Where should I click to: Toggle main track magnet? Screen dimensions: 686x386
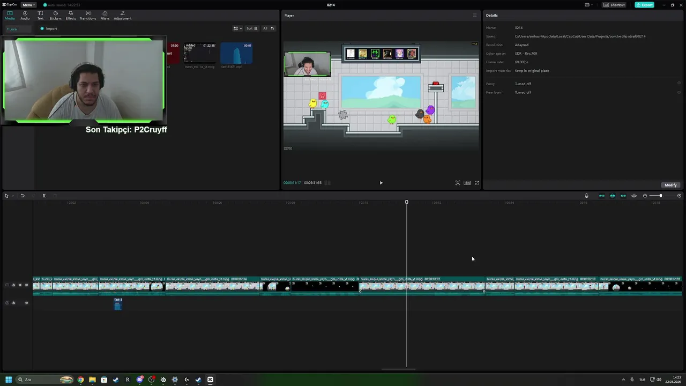[x=602, y=196]
